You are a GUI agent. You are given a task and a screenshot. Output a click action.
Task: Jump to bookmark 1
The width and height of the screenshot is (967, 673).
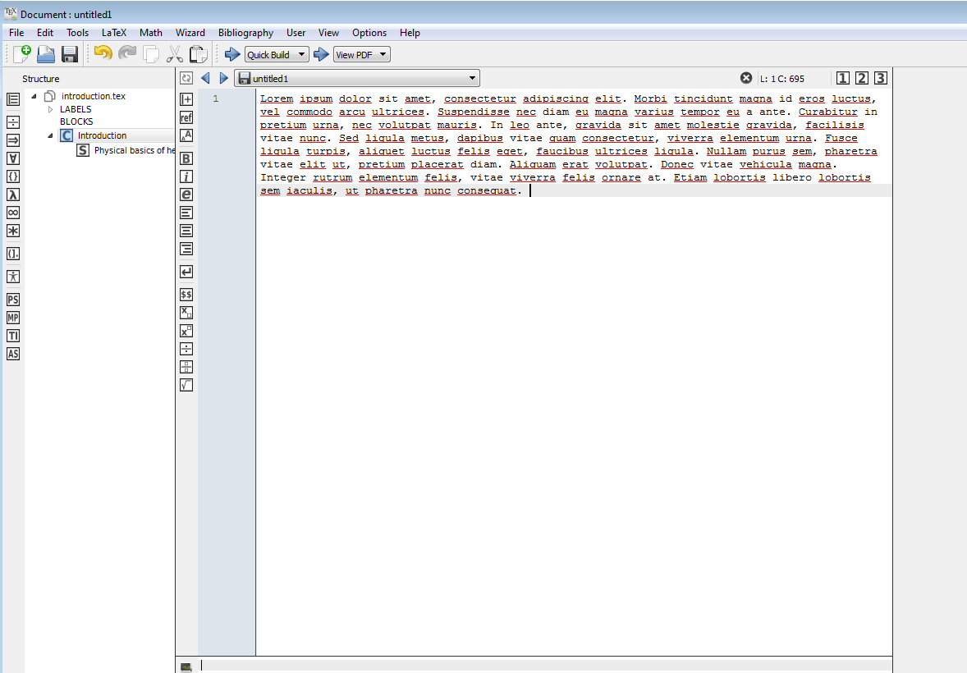[843, 78]
